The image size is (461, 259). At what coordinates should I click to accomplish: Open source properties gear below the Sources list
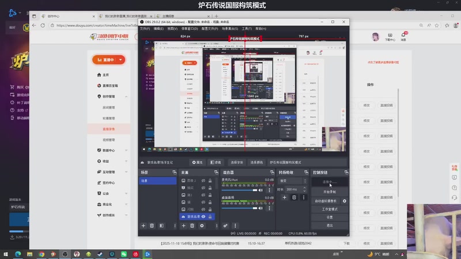[202, 226]
